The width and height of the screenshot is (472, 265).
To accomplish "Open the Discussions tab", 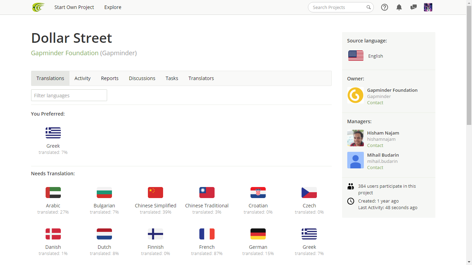I will coord(142,78).
